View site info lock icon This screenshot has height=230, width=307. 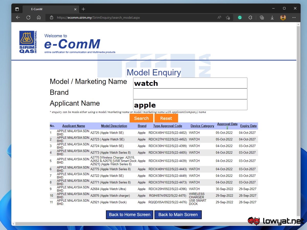pyautogui.click(x=51, y=18)
